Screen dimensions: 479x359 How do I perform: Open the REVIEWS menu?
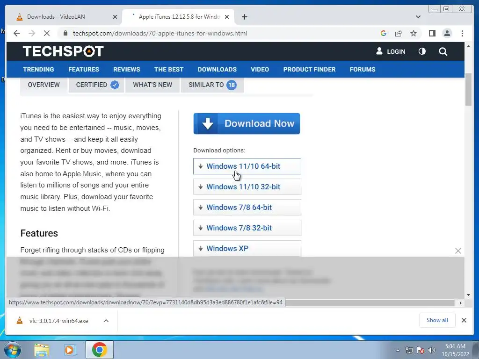126,69
